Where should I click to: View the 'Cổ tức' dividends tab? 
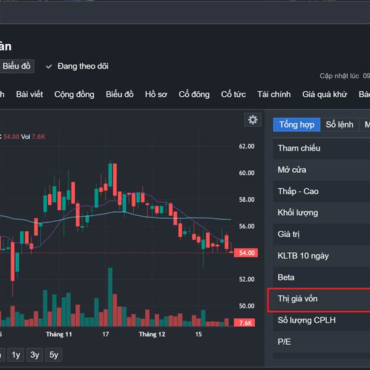click(x=233, y=94)
